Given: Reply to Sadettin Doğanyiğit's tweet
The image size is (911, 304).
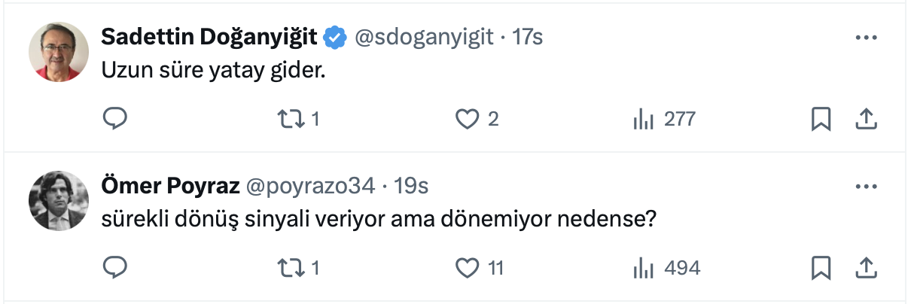Looking at the screenshot, I should click(115, 119).
